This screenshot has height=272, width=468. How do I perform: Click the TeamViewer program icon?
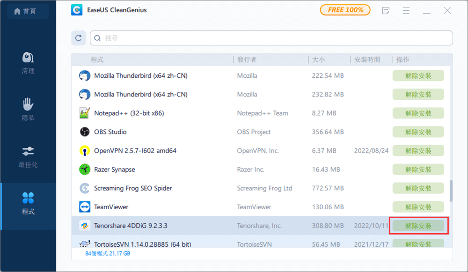(x=85, y=207)
